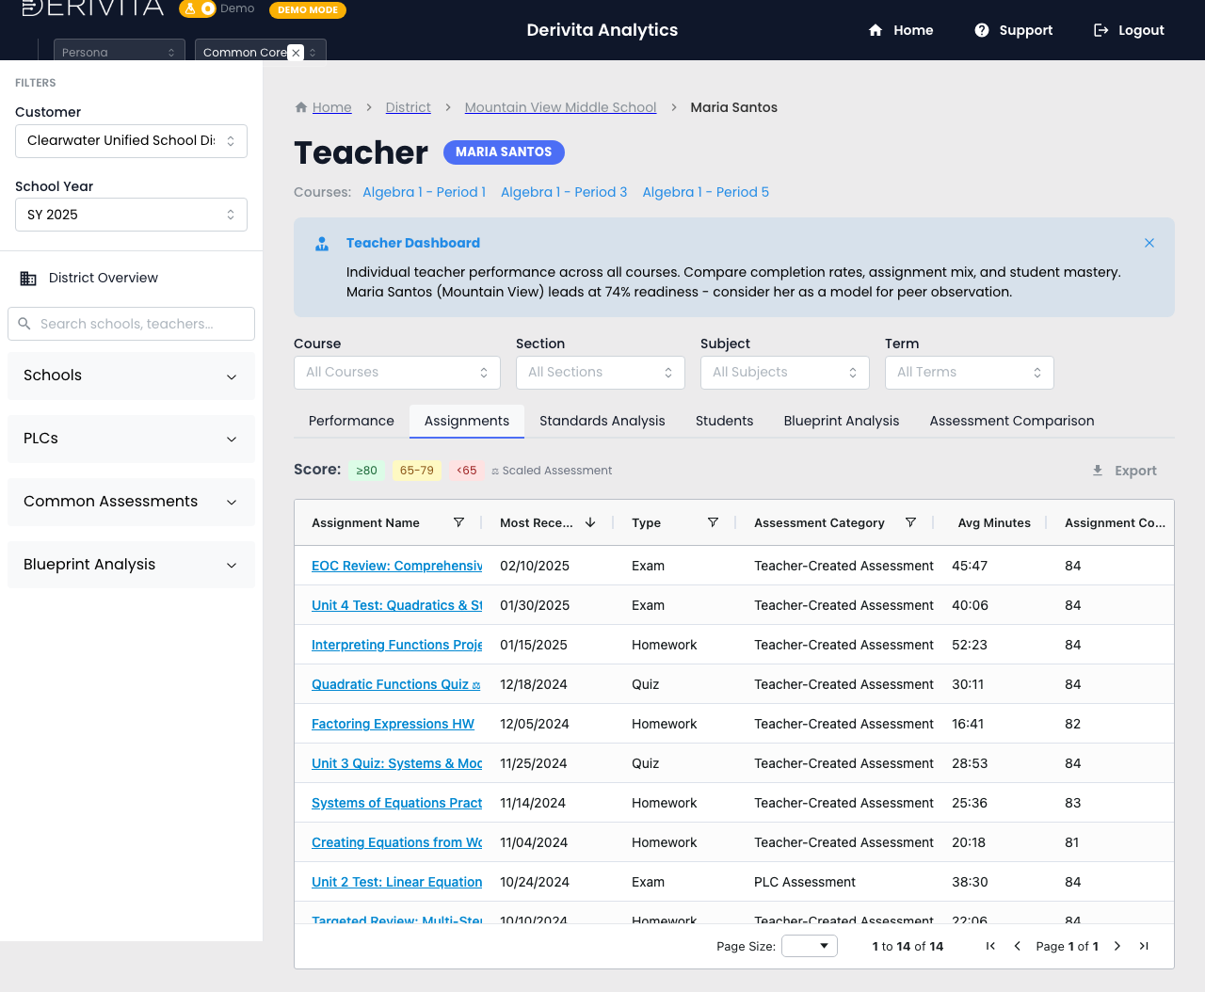Viewport: 1205px width, 992px height.
Task: Click the Support question-mark icon
Action: click(982, 30)
